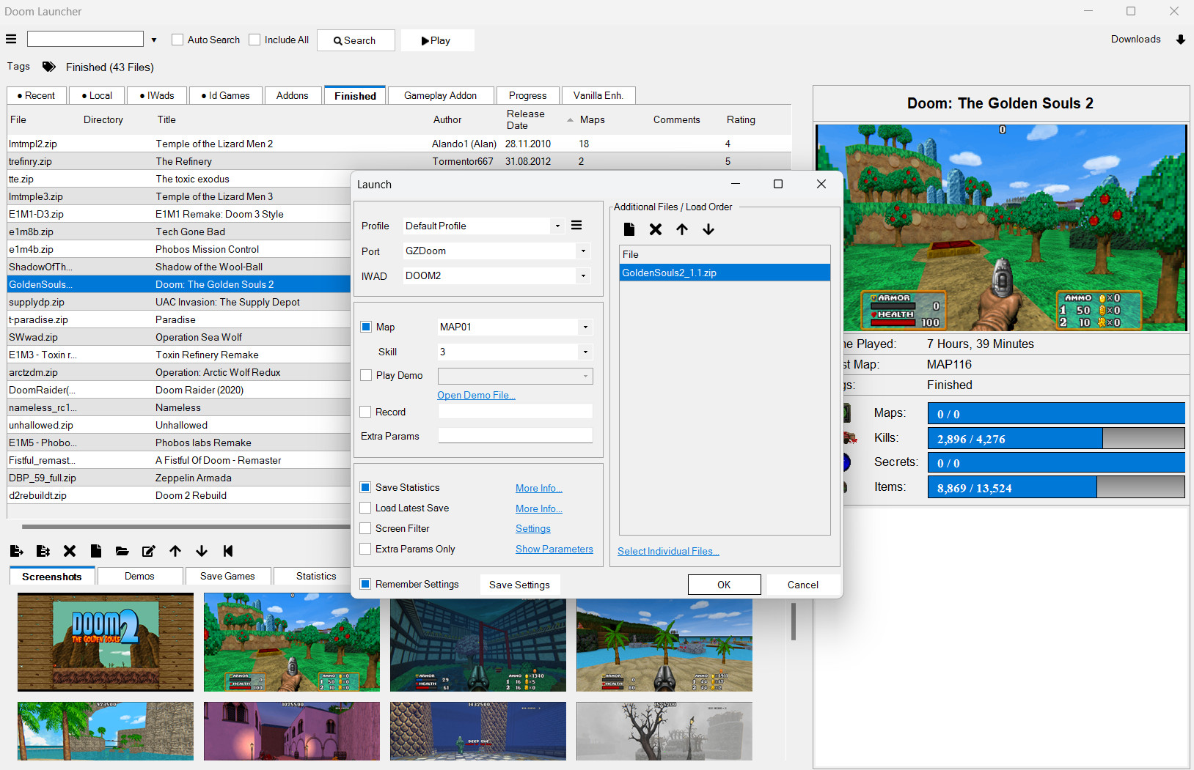Open the hamburger main menu

(x=11, y=40)
